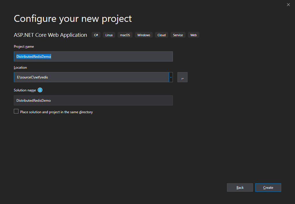
Task: Click the Solution name info icon
Action: tap(40, 90)
